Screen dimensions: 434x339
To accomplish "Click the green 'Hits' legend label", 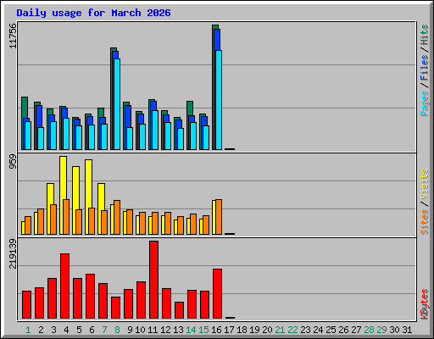I will tap(425, 35).
